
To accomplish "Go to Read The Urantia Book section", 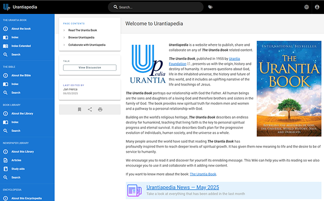I will [83, 30].
